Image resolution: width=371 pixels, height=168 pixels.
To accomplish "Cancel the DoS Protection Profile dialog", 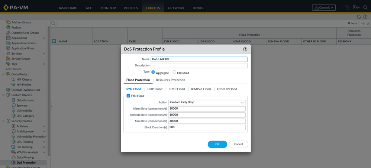I will pos(238,144).
